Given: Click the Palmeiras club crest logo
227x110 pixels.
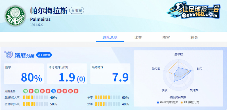Looking at the screenshot, I should tap(15, 16).
